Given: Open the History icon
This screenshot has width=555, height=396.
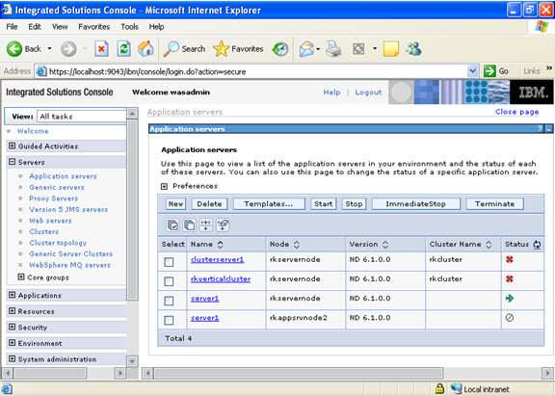Looking at the screenshot, I should click(x=280, y=49).
